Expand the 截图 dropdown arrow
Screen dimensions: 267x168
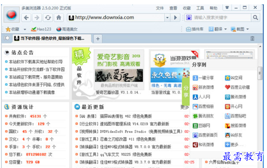point(247,29)
